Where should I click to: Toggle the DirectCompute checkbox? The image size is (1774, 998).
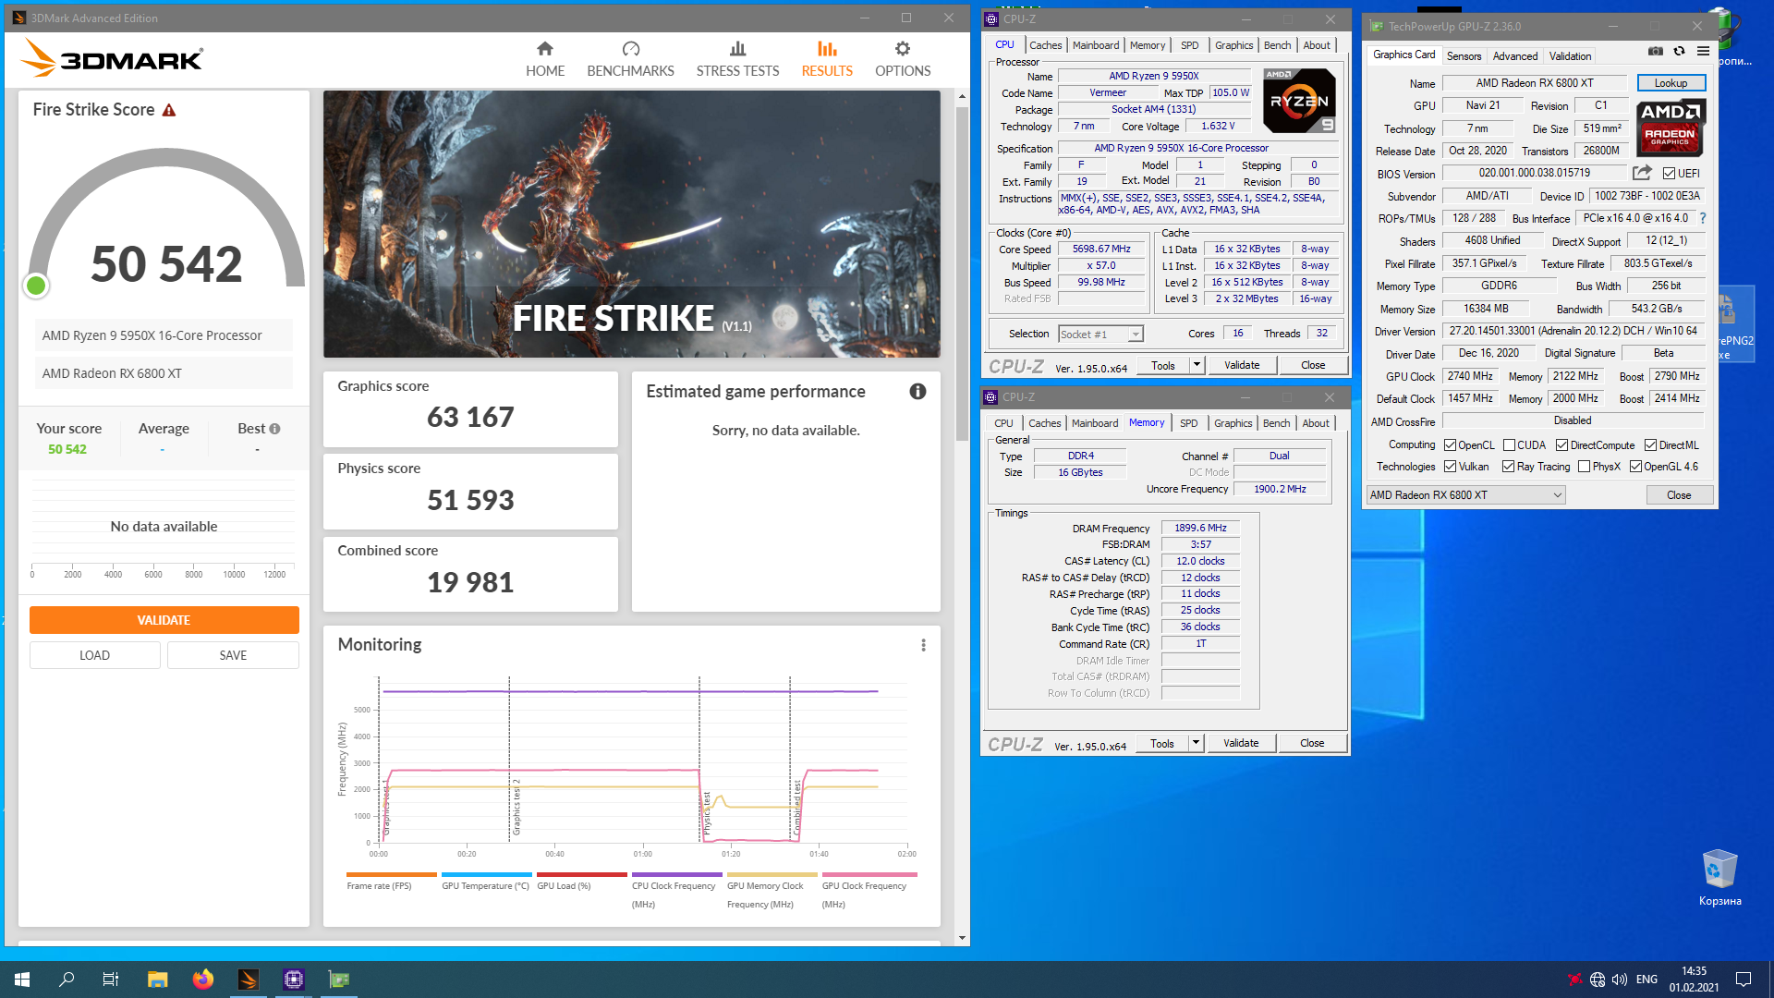pyautogui.click(x=1561, y=445)
